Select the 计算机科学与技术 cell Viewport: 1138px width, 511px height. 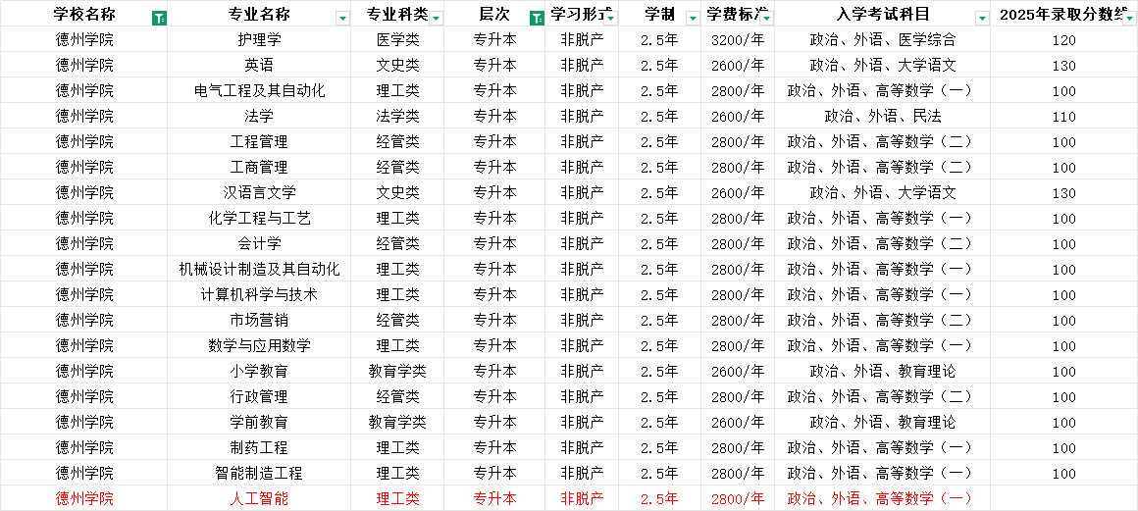(259, 295)
